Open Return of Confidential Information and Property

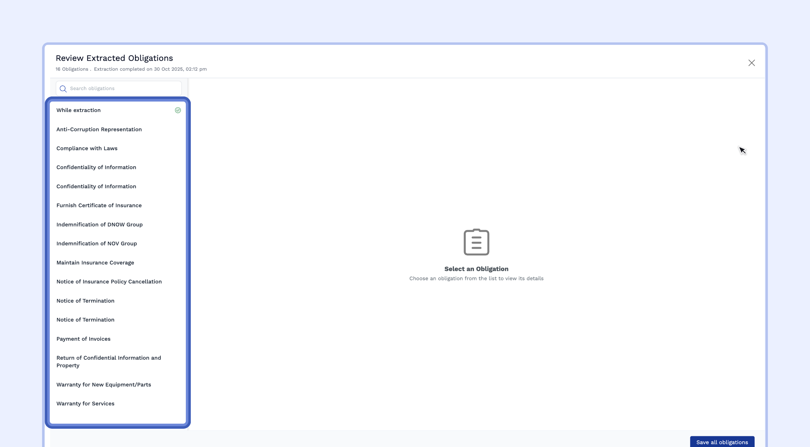pyautogui.click(x=109, y=362)
